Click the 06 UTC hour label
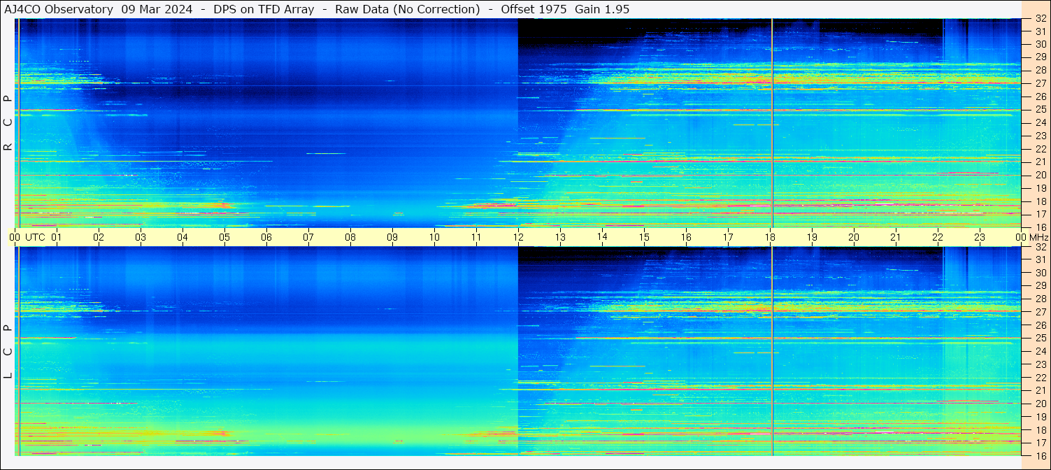This screenshot has width=1051, height=470. (x=266, y=237)
